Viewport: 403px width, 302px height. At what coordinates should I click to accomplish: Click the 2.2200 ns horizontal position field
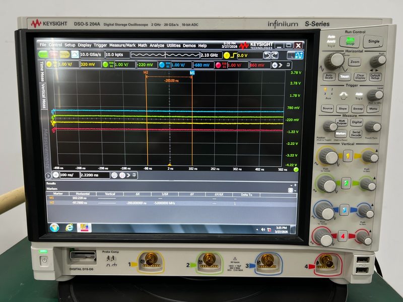95,175
